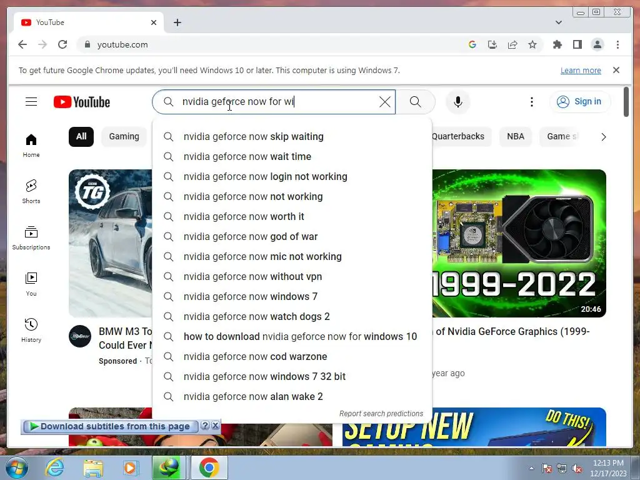Click the muted volume icon in tray
640x480 pixels.
pos(577,469)
